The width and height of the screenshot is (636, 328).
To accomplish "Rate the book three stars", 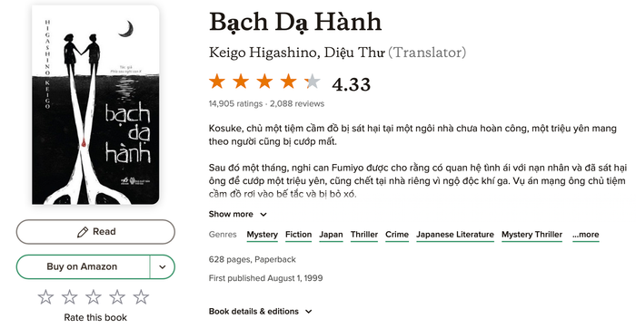I will point(94,297).
